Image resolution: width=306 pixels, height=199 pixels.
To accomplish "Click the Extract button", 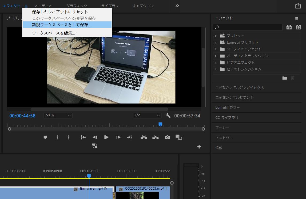I will coord(156,137).
